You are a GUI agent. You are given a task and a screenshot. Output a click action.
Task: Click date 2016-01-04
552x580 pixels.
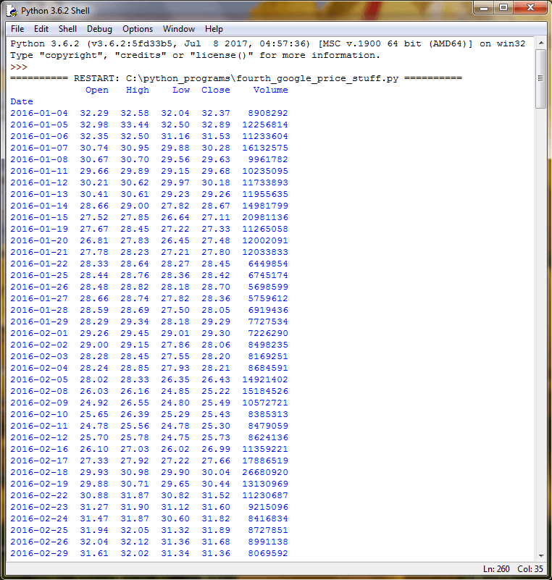39,113
